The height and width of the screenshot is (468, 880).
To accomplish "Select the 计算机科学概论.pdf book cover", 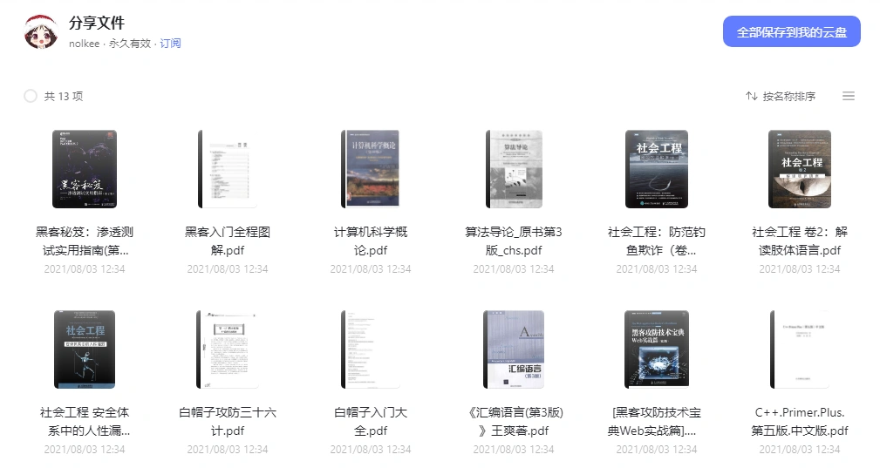I will (x=371, y=169).
